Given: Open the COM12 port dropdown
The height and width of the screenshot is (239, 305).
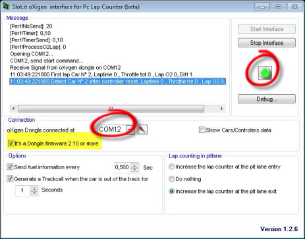Looking at the screenshot, I should coord(130,130).
